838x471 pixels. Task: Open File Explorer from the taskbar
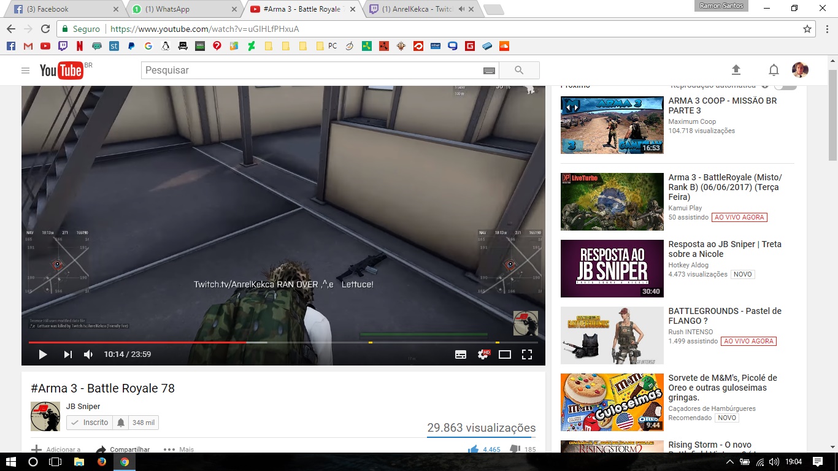pyautogui.click(x=79, y=462)
